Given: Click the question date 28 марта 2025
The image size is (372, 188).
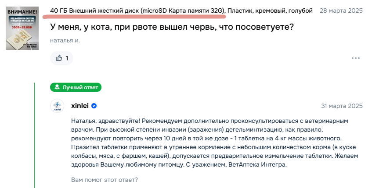Looking at the screenshot, I should click(341, 10).
